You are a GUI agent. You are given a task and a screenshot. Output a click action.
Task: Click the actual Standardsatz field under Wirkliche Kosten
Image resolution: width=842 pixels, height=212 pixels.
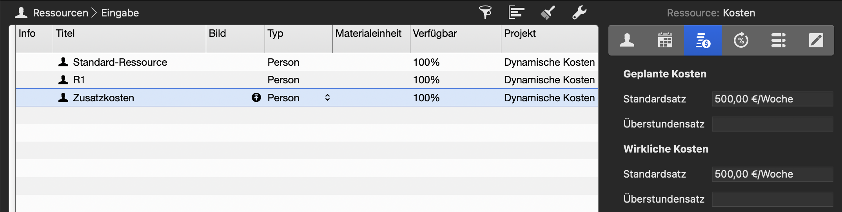(x=772, y=174)
